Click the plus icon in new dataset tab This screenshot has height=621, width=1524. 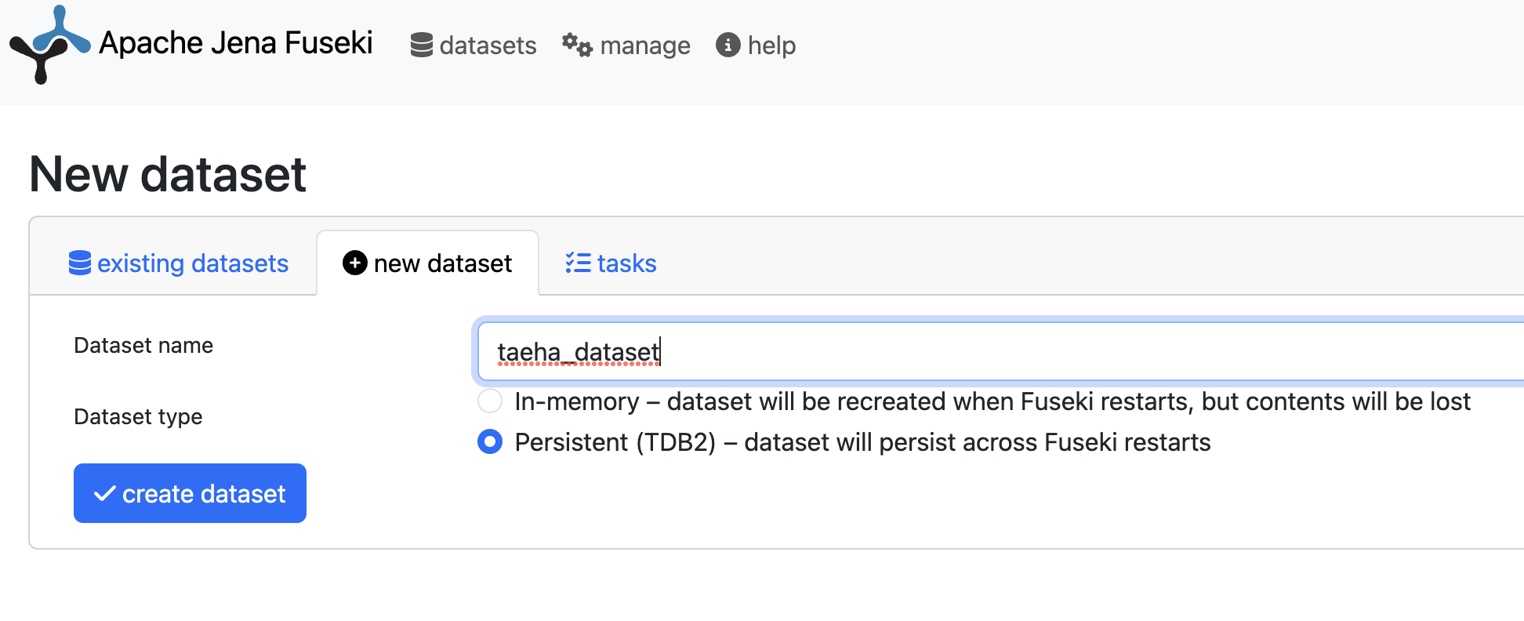tap(355, 263)
